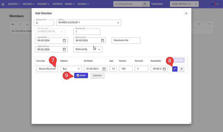The image size is (223, 132).
Task: Click the nominee Age field
Action: click(113, 69)
